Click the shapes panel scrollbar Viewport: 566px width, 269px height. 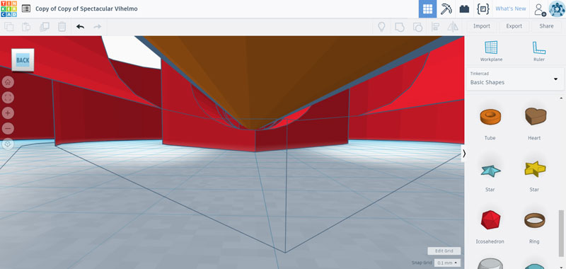point(560,233)
